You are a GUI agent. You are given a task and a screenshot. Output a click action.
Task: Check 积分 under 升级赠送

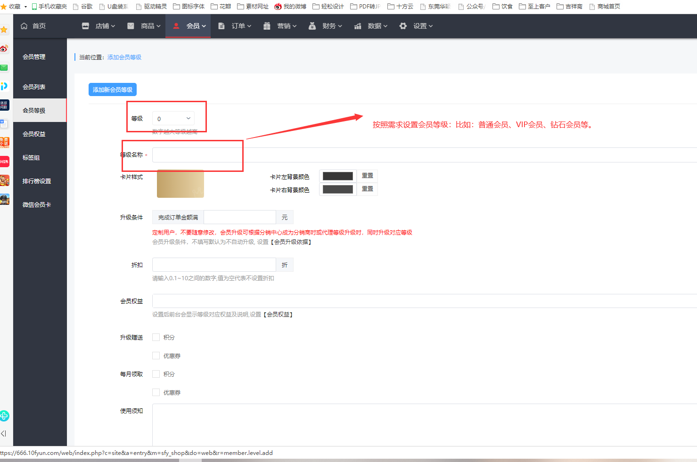pyautogui.click(x=156, y=337)
